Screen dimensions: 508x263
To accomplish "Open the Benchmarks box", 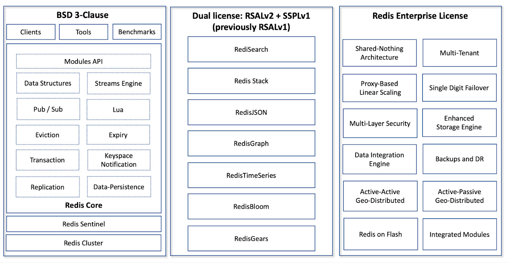I will point(137,32).
